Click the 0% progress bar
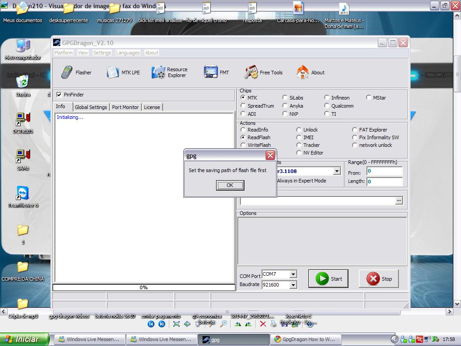The image size is (461, 346). [144, 287]
